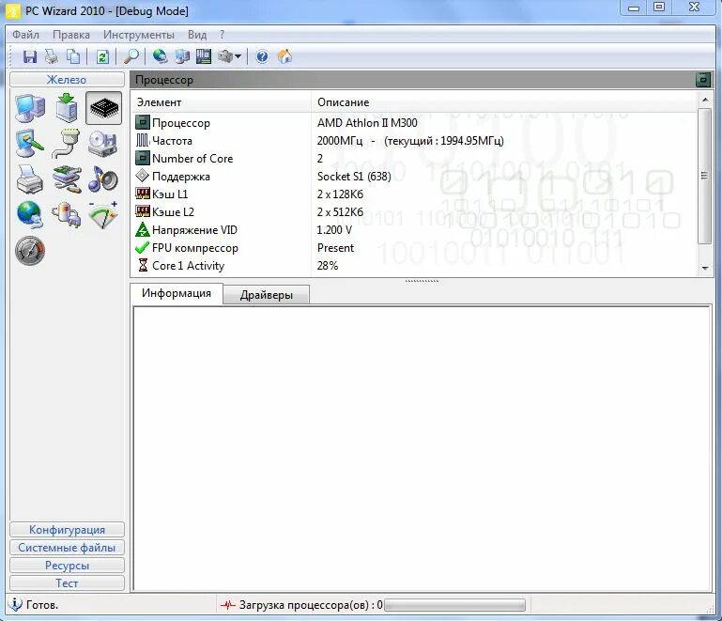Click the vertical scrollbar thumb in list

tap(704, 176)
